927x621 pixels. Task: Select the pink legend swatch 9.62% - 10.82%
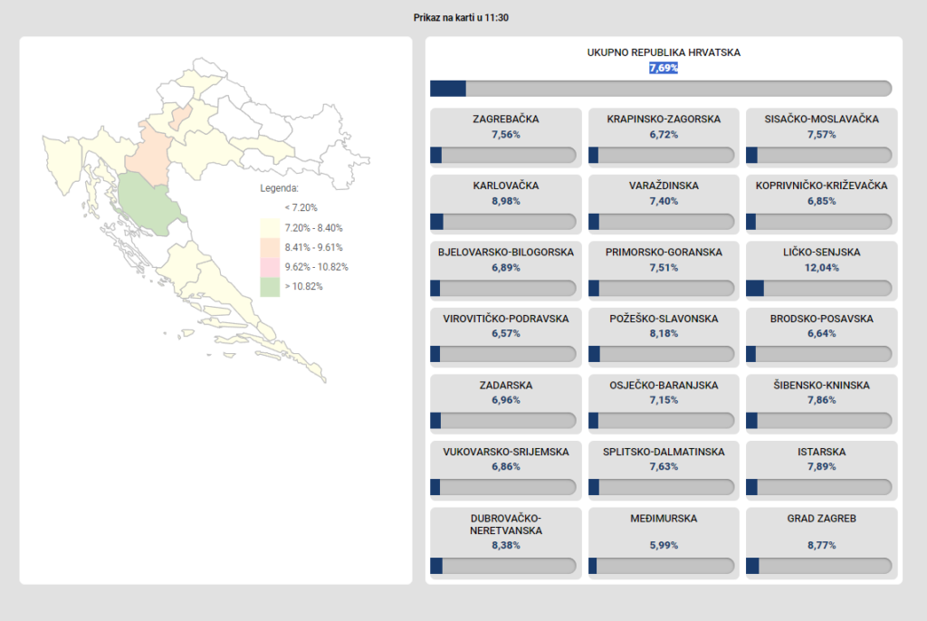click(270, 267)
